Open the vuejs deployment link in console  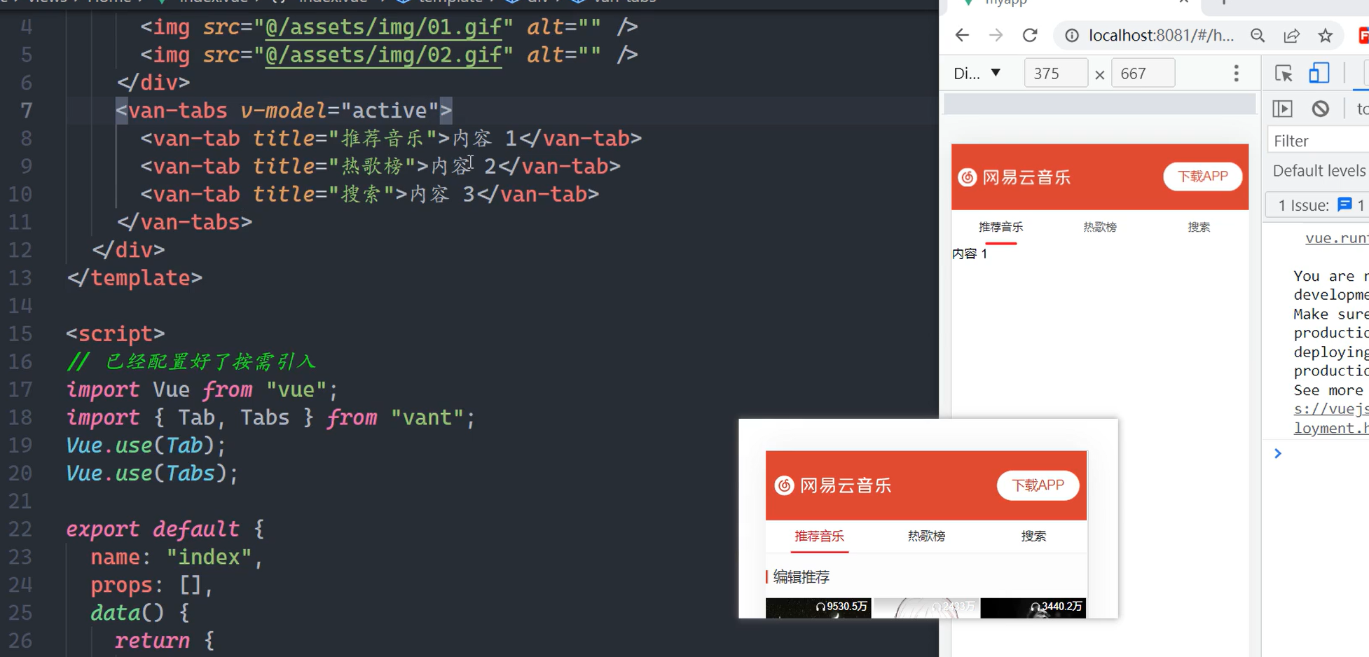tap(1331, 419)
